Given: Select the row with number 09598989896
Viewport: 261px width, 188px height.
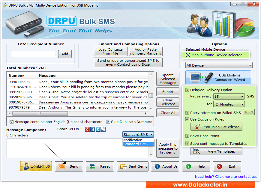Looking at the screenshot, I should tap(78, 97).
